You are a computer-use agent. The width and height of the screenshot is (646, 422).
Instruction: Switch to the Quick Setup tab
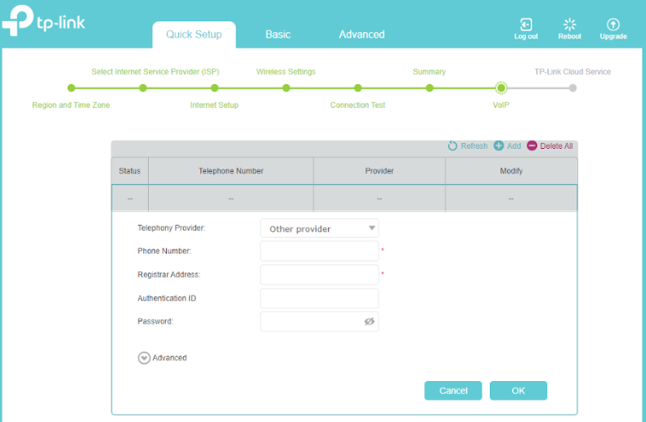pos(194,34)
